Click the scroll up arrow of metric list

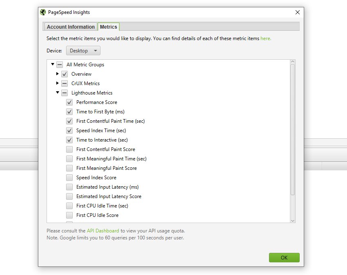[293, 62]
